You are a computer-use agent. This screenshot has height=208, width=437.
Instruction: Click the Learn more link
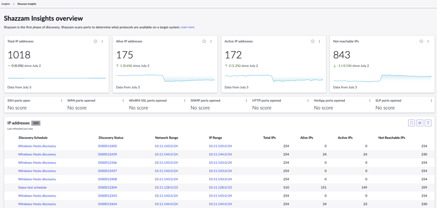[187, 27]
